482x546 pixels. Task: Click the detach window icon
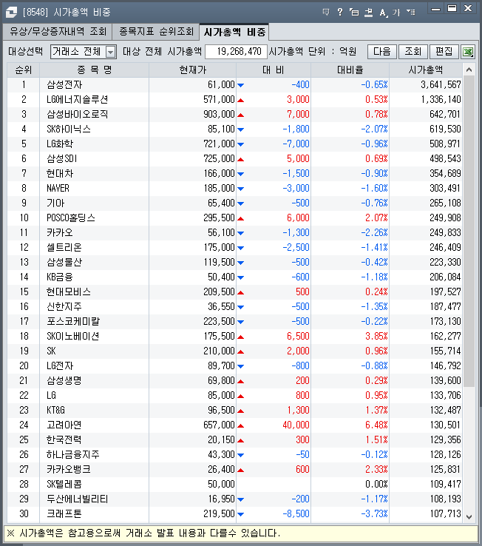[x=354, y=13]
